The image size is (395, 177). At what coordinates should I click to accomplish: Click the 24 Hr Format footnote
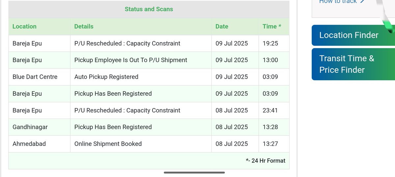click(266, 161)
